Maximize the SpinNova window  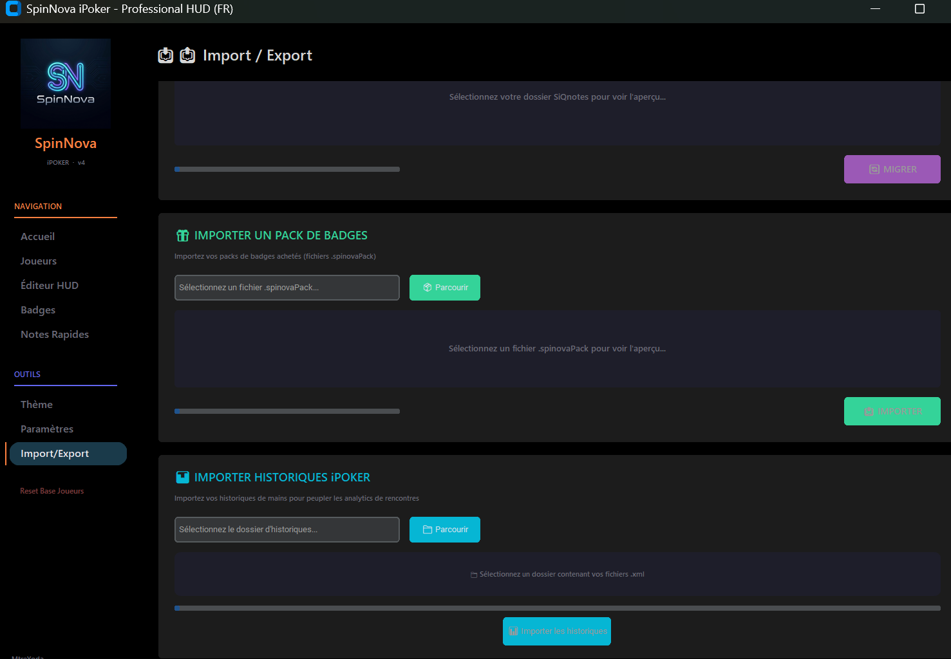tap(919, 9)
